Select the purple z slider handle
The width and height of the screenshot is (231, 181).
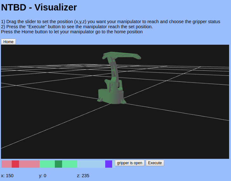pyautogui.click(x=109, y=164)
